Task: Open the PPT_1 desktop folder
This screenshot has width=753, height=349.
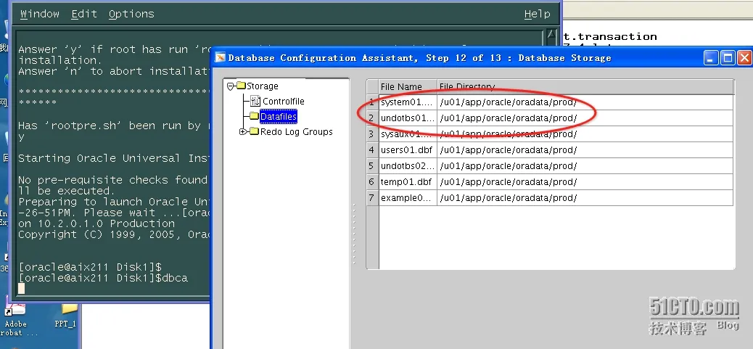Action: point(65,316)
